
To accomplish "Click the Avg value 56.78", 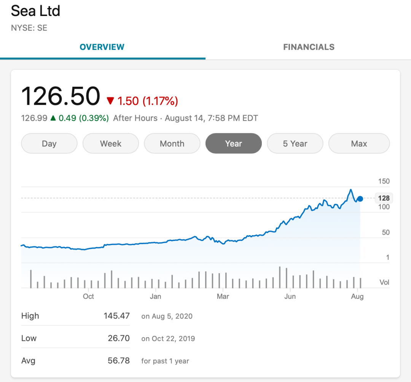I will [x=118, y=361].
